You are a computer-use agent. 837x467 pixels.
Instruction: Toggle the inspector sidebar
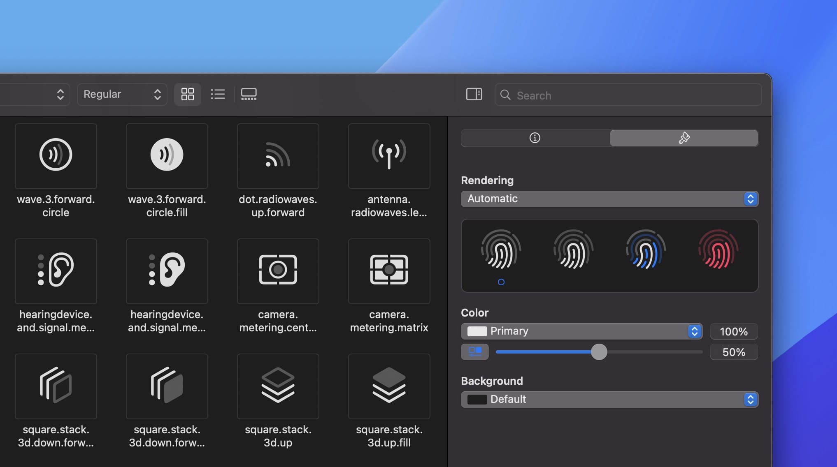[x=474, y=95]
